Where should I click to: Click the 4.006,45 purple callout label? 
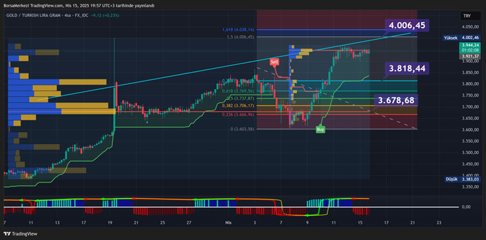[407, 25]
